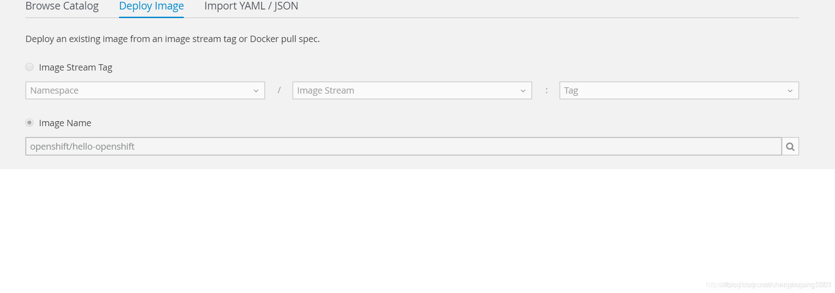
Task: Expand the Image Stream combo box
Action: point(412,90)
